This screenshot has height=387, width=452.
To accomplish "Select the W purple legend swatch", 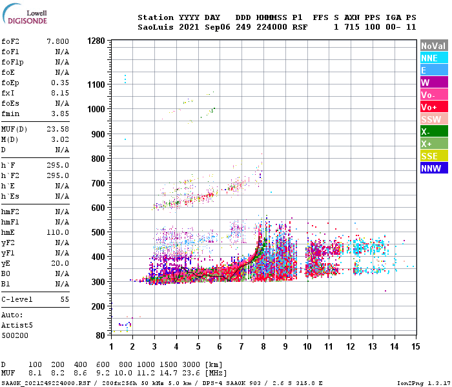I will (434, 83).
